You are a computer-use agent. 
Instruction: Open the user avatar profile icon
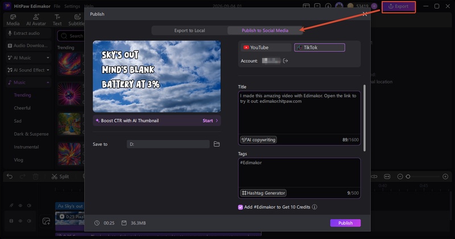[339, 6]
